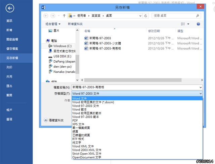Select the 電腦 node in tree

pyautogui.click(x=51, y=41)
